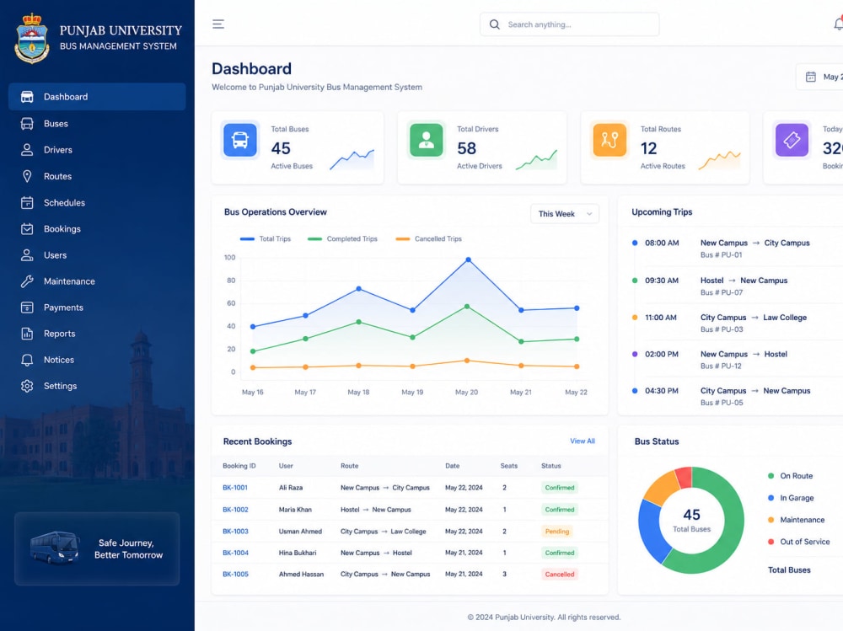Click the Cancelled status badge for BK-1005
The image size is (843, 631).
(x=560, y=575)
